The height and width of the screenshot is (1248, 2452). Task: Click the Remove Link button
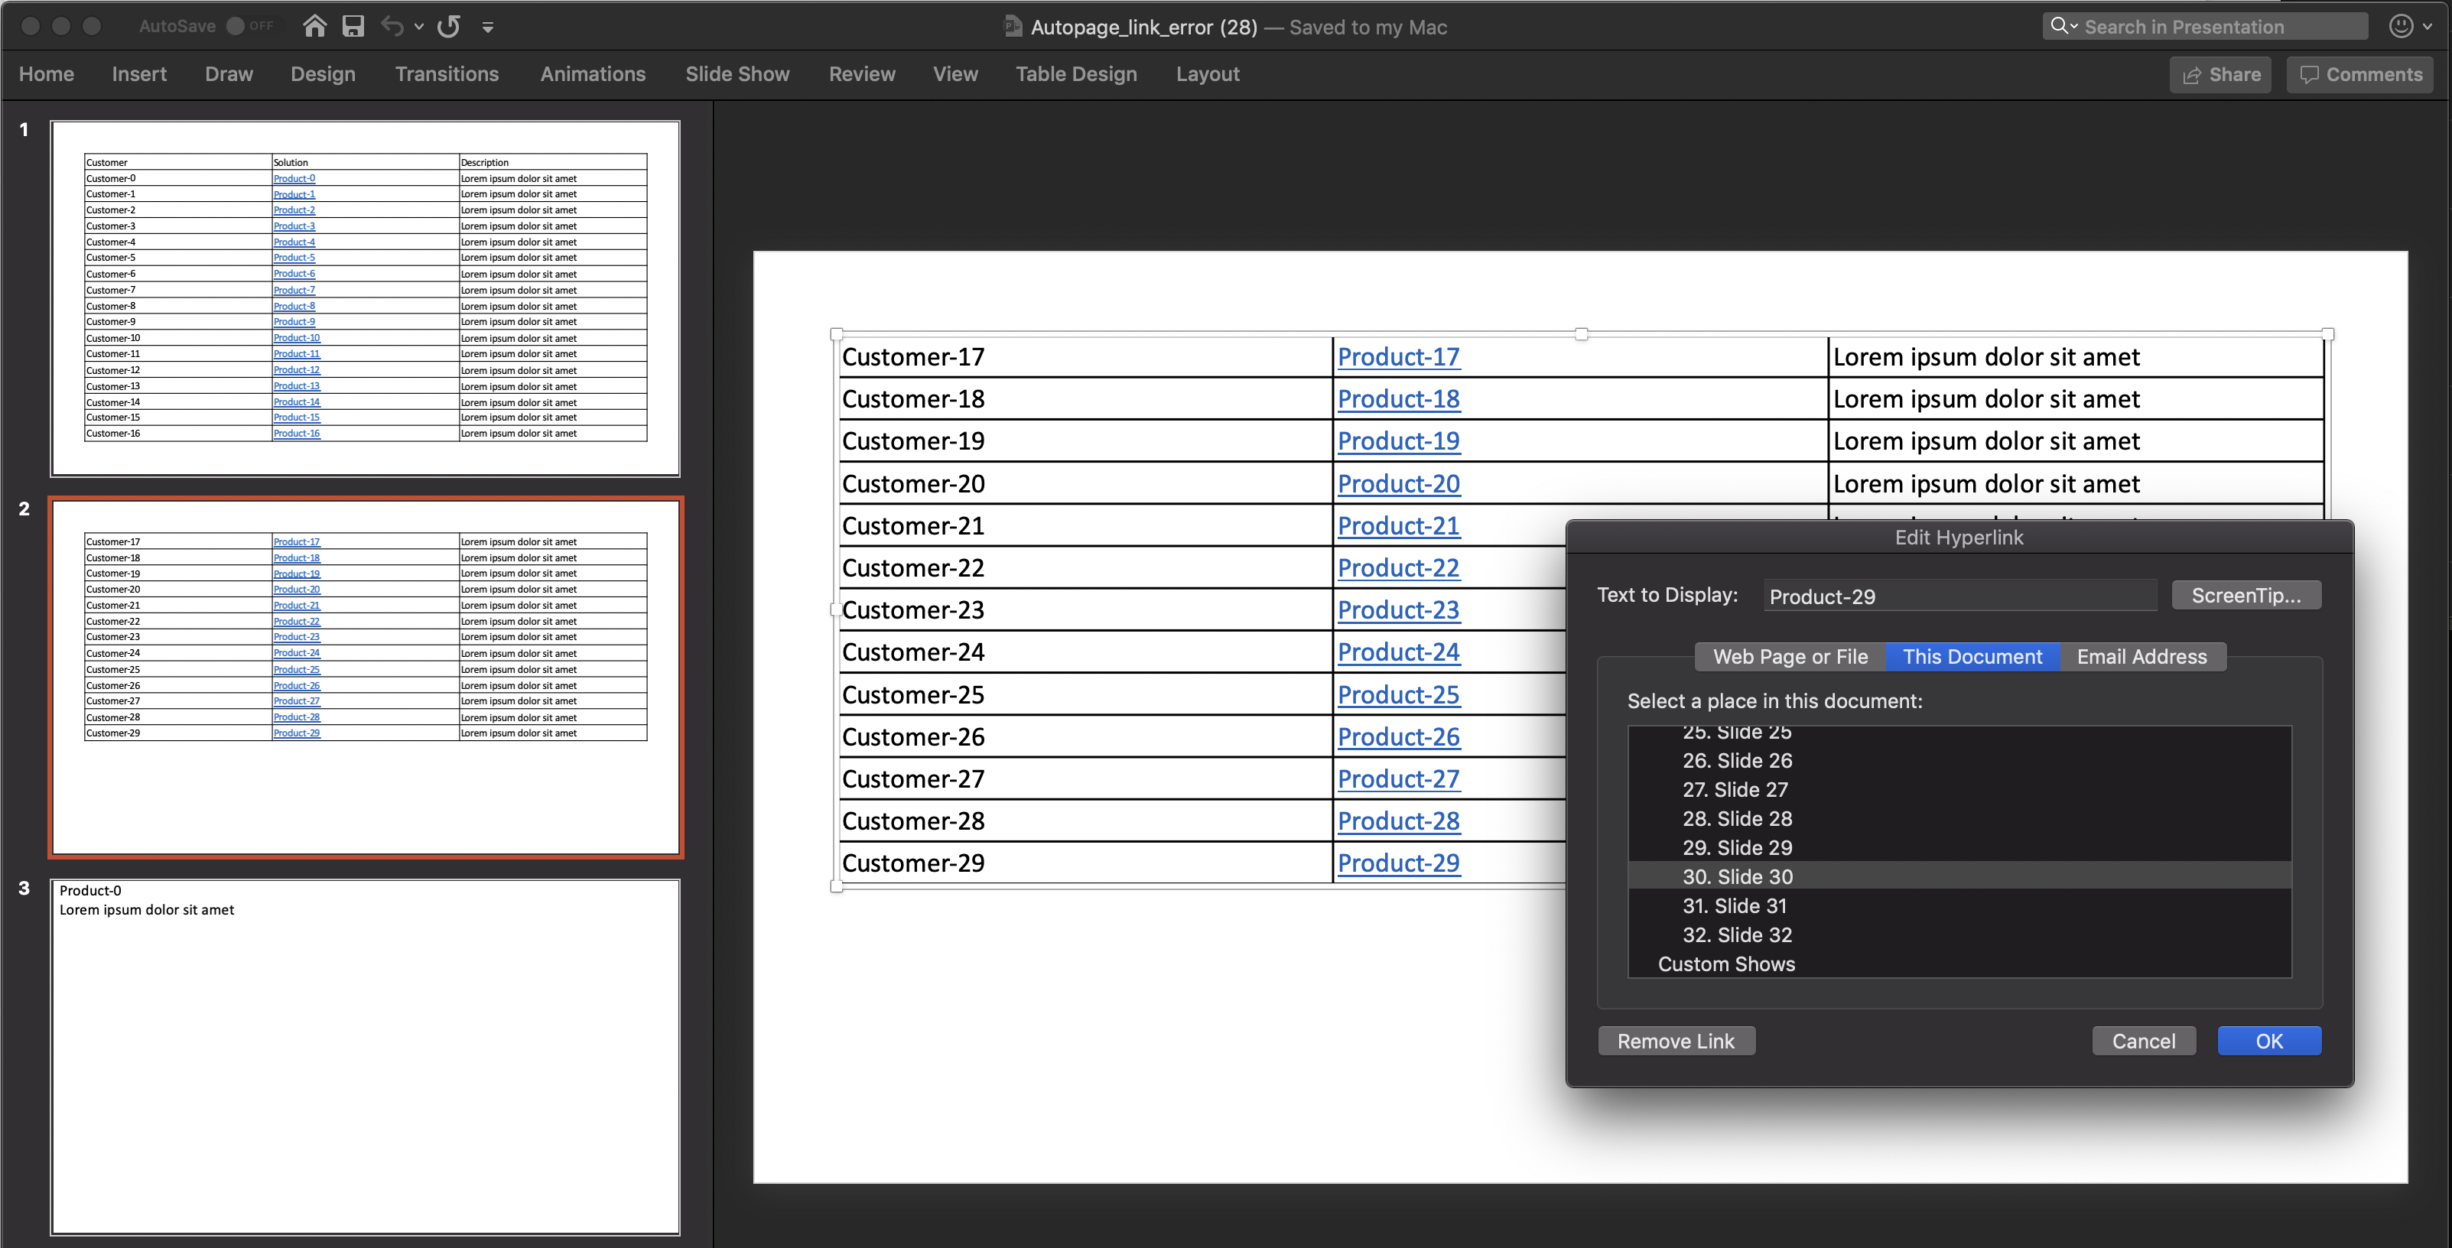pos(1676,1041)
